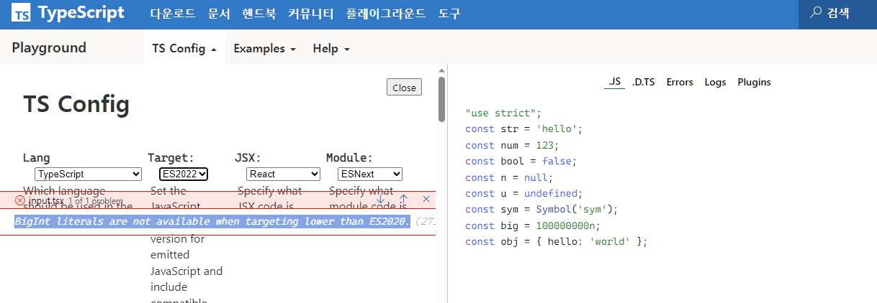The height and width of the screenshot is (303, 877).
Task: Click the JSX: label
Action: tap(248, 157)
